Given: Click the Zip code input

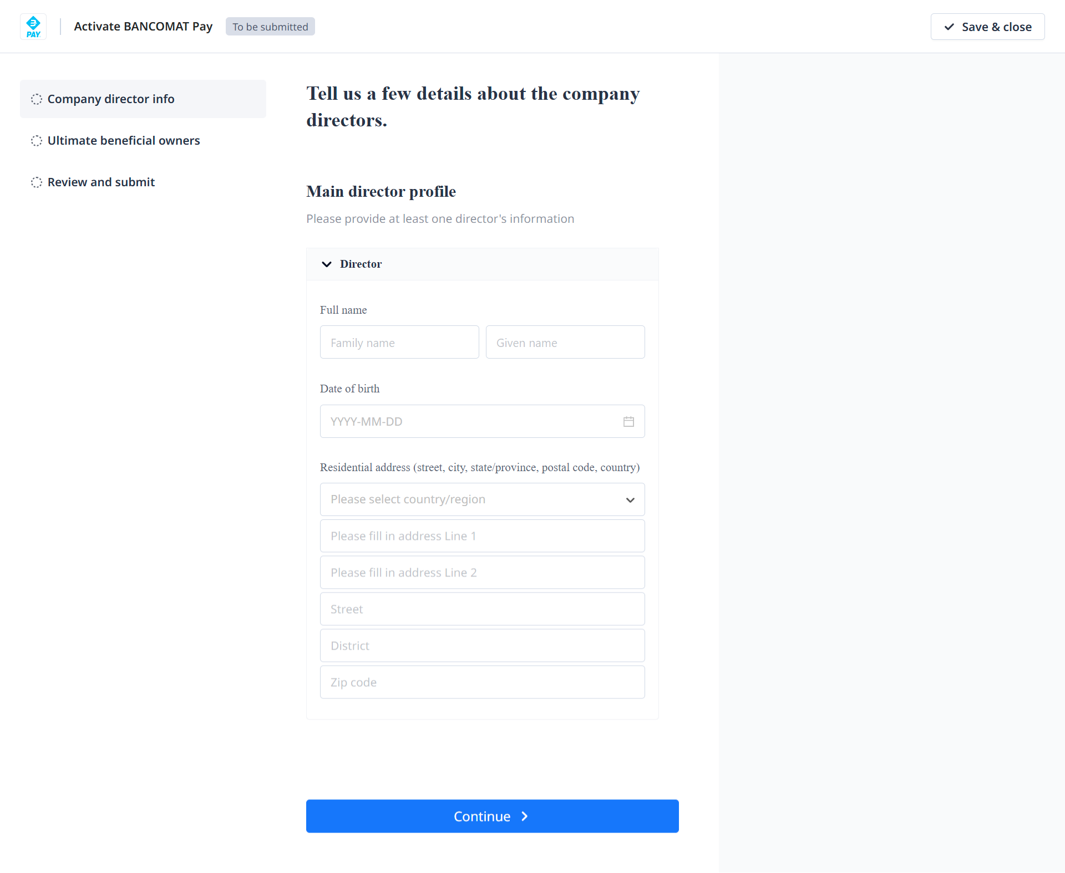Looking at the screenshot, I should [x=482, y=682].
